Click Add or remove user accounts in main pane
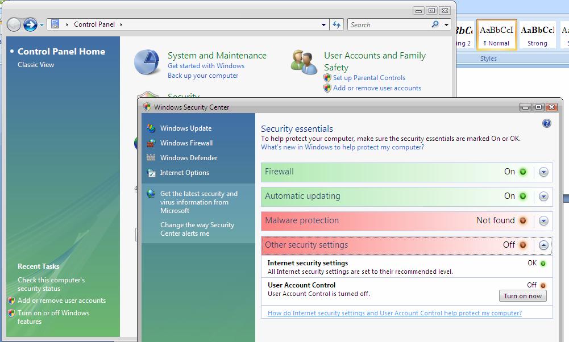Viewport: 569px width, 342px height. [377, 87]
